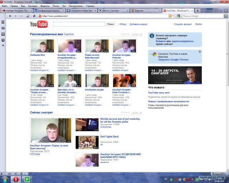This screenshot has width=229, height=183.
Task: Open the Виджеты menu
Action: pos(45,6)
